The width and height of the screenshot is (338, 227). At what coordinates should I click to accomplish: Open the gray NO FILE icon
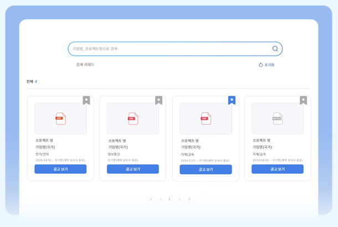point(277,118)
